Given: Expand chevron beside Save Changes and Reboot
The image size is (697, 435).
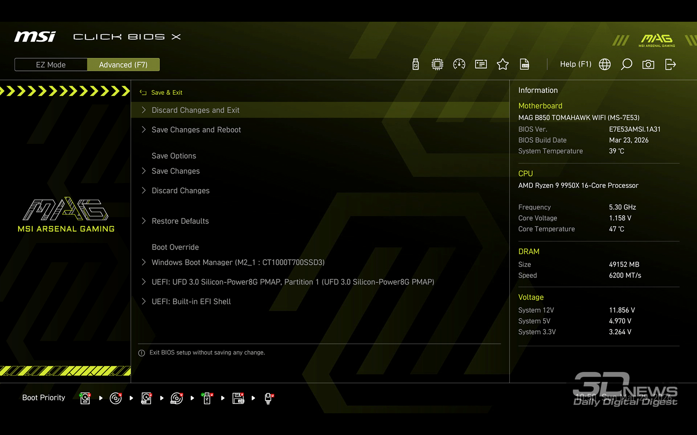Looking at the screenshot, I should [x=144, y=130].
